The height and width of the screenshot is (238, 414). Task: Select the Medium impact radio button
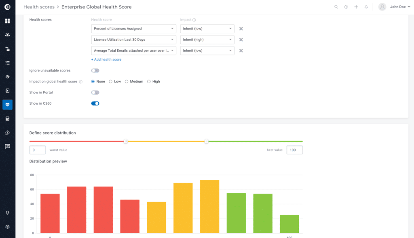[127, 82]
